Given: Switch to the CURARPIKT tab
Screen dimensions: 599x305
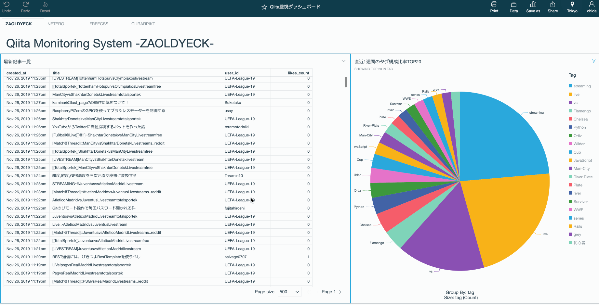Looking at the screenshot, I should 143,24.
